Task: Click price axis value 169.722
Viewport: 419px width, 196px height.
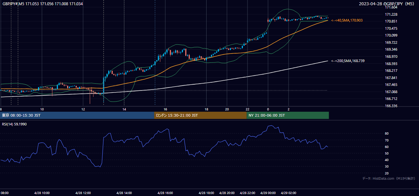Action: tap(391, 42)
